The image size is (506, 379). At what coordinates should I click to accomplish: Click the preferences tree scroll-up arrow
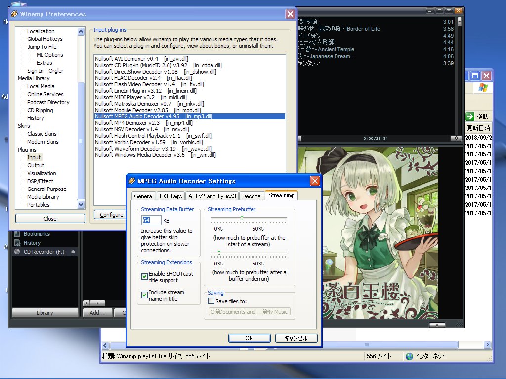(81, 31)
